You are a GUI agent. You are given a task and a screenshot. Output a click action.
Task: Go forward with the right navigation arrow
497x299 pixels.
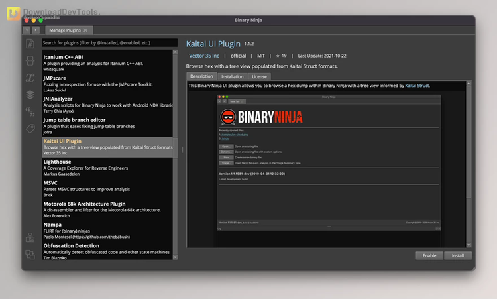coord(36,30)
